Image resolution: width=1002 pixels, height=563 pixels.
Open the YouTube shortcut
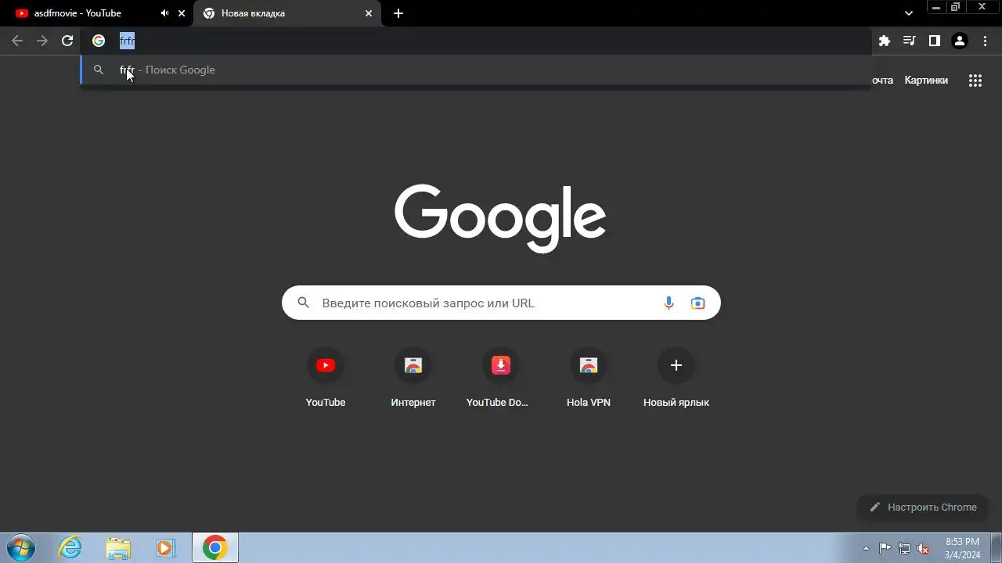(x=326, y=379)
